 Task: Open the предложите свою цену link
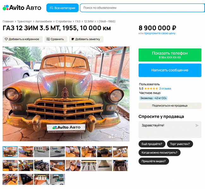click(160, 33)
